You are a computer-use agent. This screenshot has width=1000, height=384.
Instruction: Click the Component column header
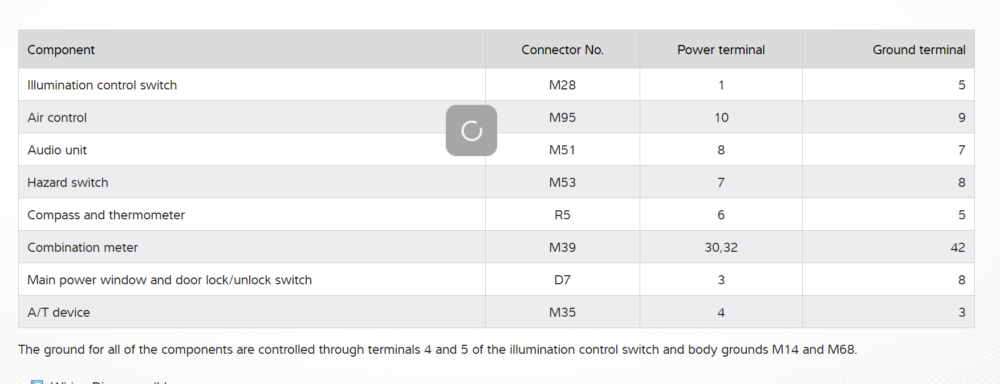point(61,50)
